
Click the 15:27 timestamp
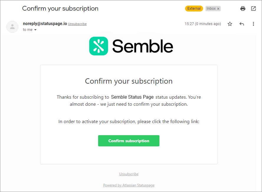click(203, 24)
